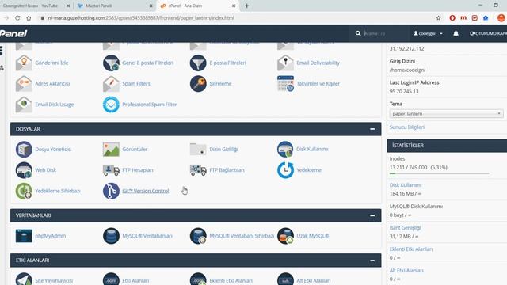Viewport: 507px width, 285px height.
Task: Click the cPanel logo
Action: [x=13, y=33]
